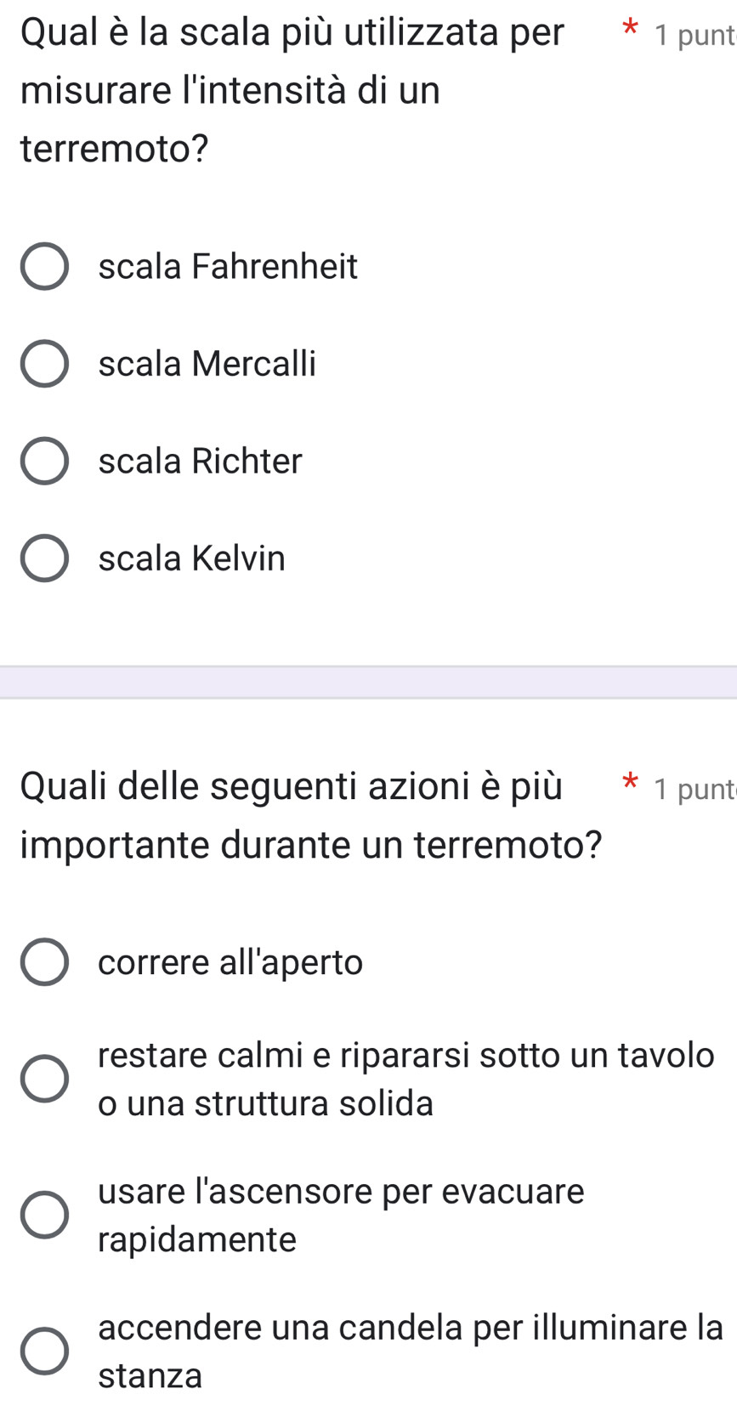Click the 'scala Richter' answer label
Viewport: 737px width, 1417px height.
[200, 462]
